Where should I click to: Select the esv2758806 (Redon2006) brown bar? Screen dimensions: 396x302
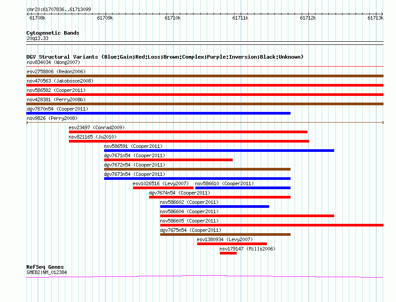click(x=205, y=76)
